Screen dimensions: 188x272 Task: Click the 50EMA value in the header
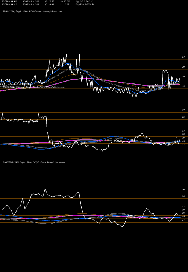click(9, 5)
